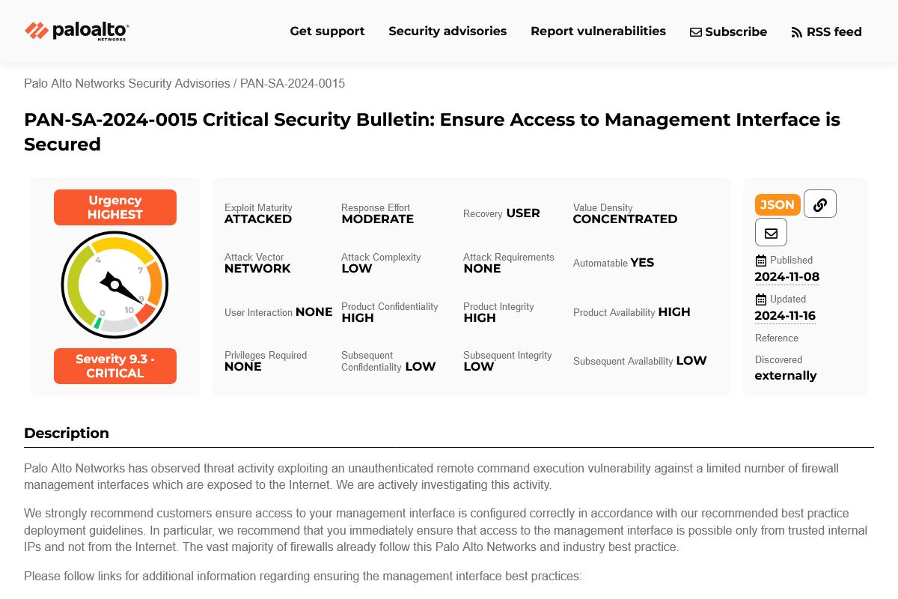Click Attack Vector NETWORK metric
This screenshot has width=898, height=599.
[257, 263]
